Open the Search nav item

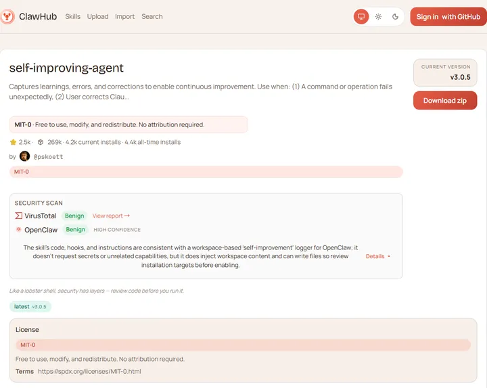coord(152,16)
